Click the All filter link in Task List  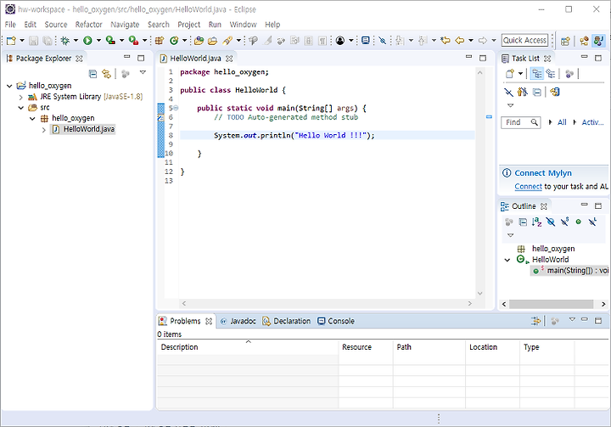point(562,122)
